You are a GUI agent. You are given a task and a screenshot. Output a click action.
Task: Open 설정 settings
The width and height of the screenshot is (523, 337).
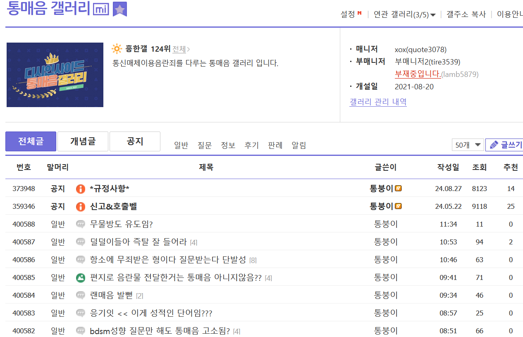(x=348, y=14)
